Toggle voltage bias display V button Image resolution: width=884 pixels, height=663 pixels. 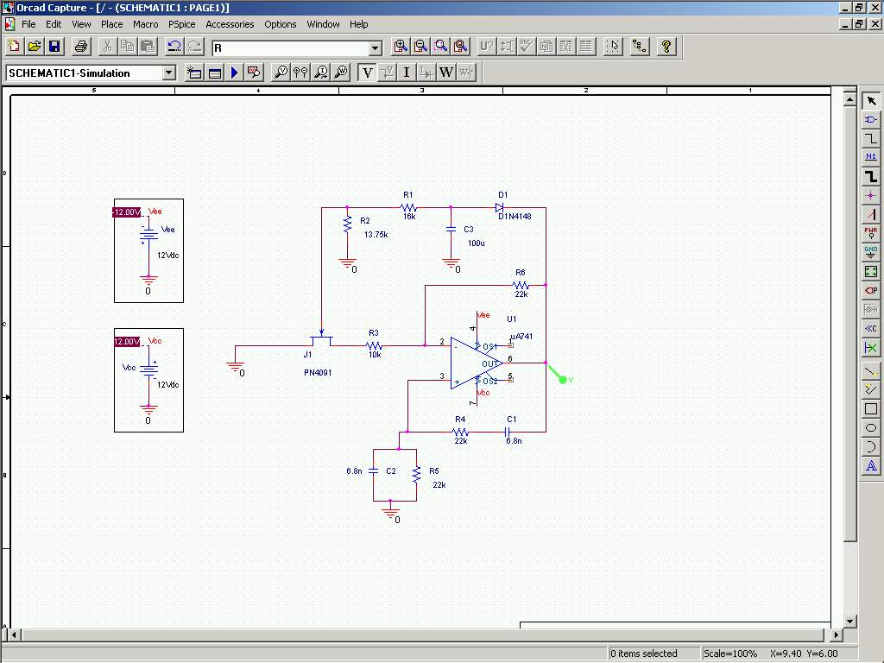[368, 73]
